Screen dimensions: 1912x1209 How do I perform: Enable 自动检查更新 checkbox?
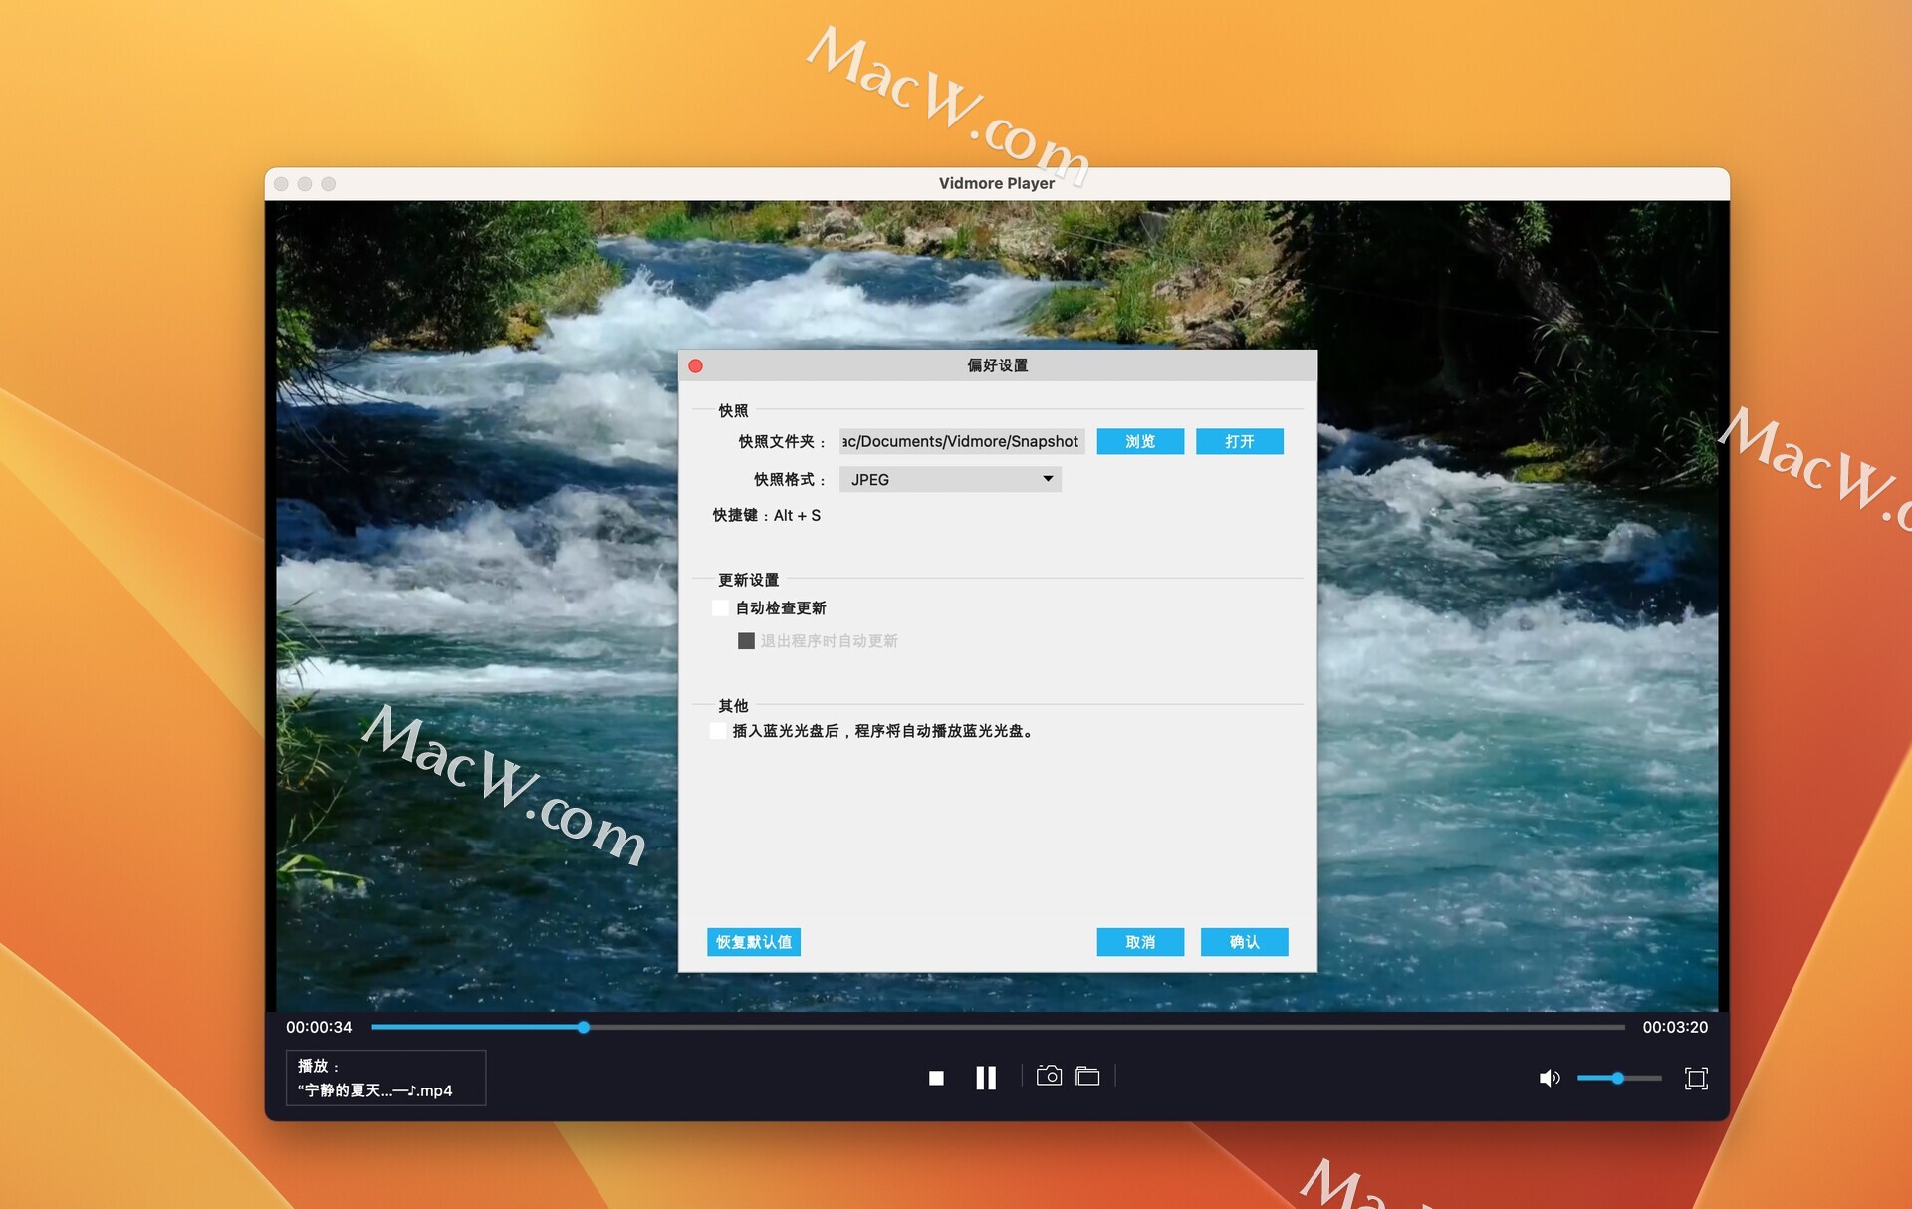point(720,607)
